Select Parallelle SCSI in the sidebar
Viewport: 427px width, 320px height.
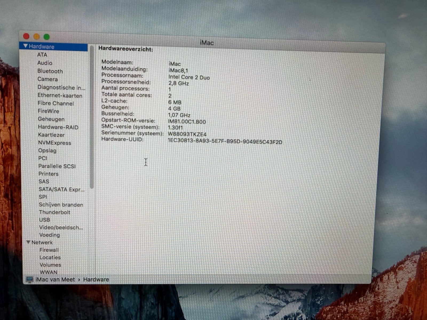tap(57, 166)
